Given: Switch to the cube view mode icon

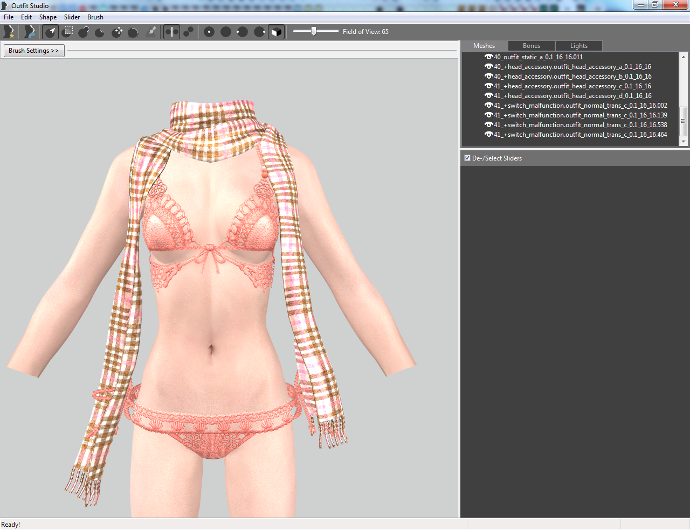Looking at the screenshot, I should (276, 32).
